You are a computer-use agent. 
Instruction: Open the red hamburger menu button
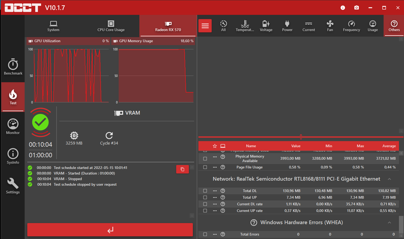tap(205, 26)
